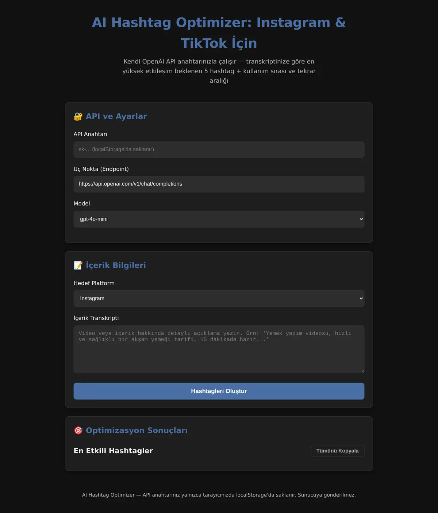This screenshot has height=513, width=438.
Task: Open the Model dropdown showing gpt-4o-mini
Action: pos(219,219)
